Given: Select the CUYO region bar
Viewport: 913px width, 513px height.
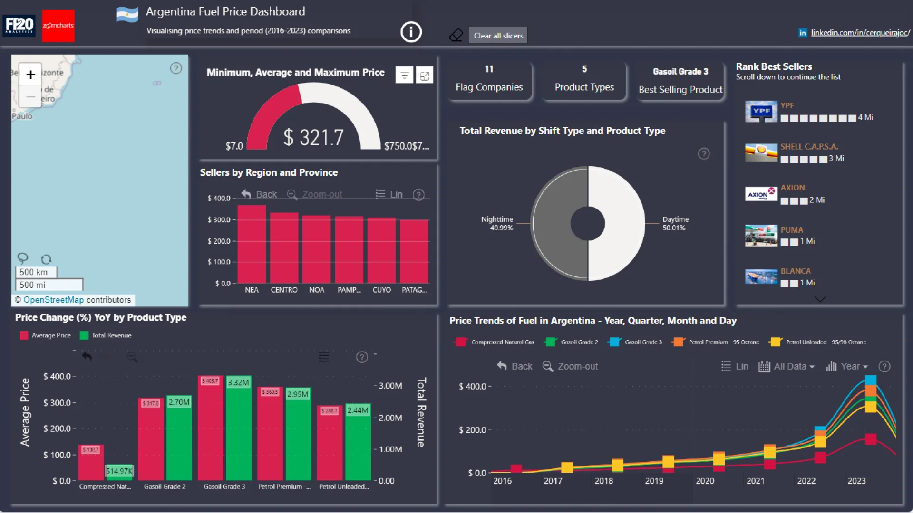Looking at the screenshot, I should (x=381, y=250).
